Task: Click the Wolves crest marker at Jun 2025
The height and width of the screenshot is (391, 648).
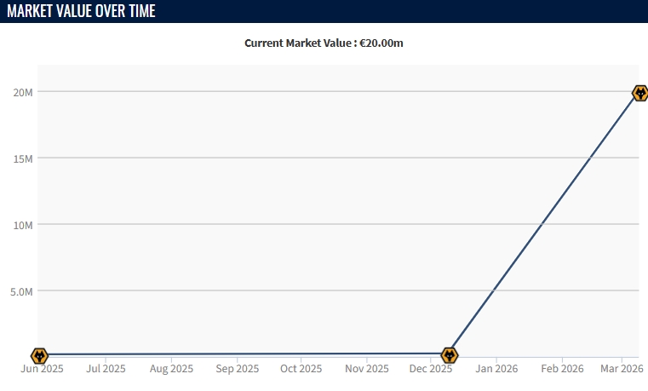Action: (x=39, y=355)
